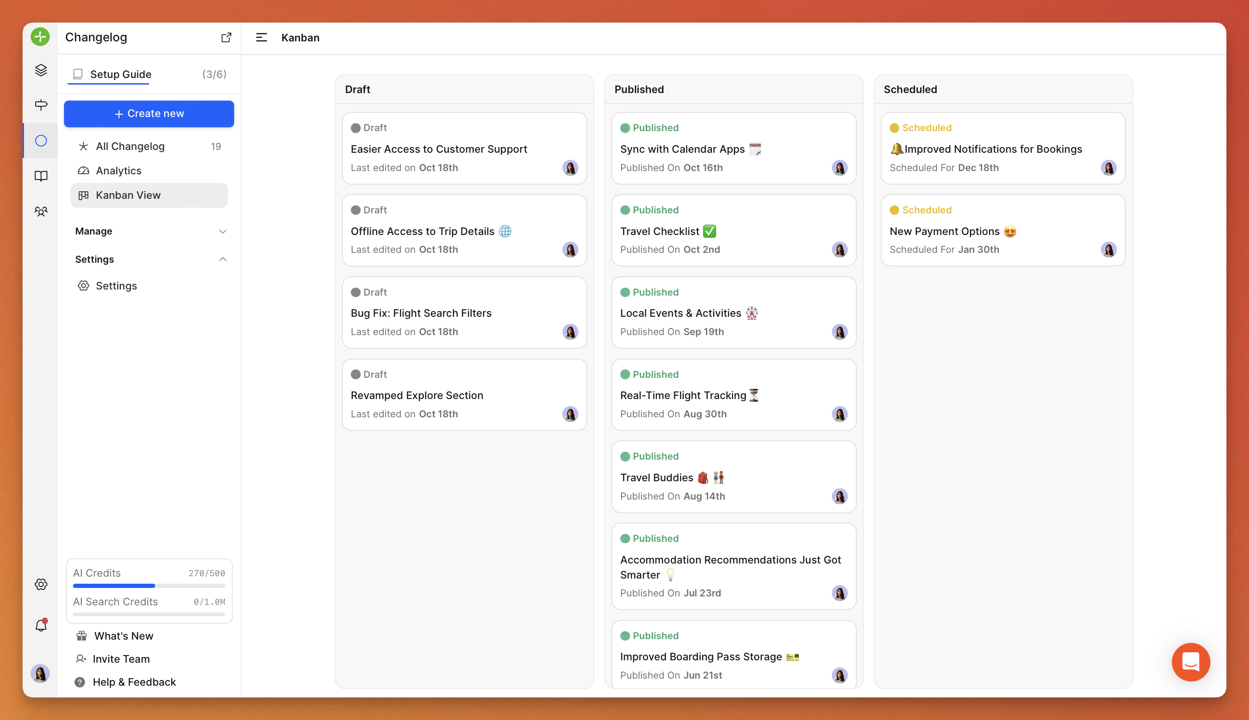Open changelog in external window icon
Screen dimensions: 1249x720
pyautogui.click(x=226, y=37)
